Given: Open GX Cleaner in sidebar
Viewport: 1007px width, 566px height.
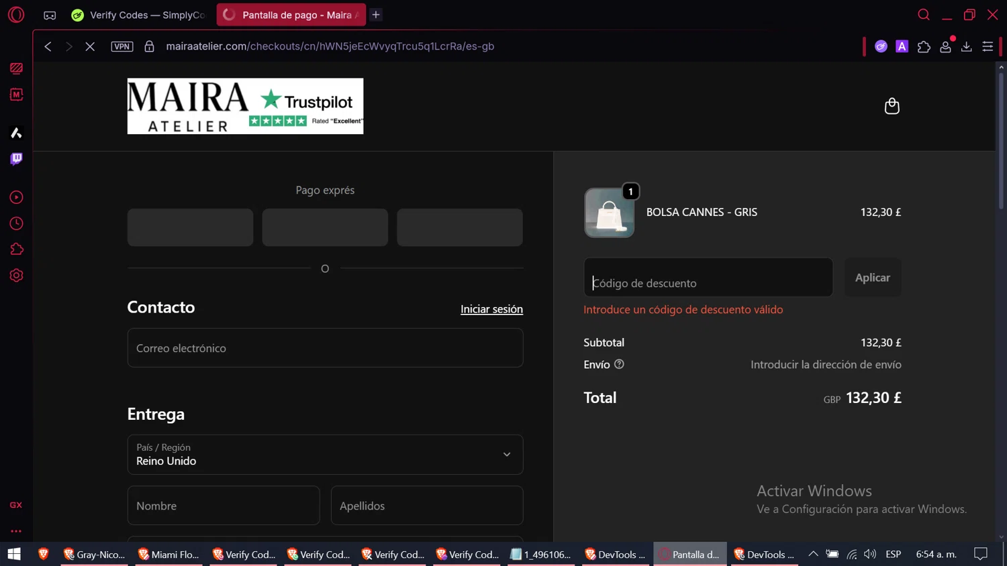Looking at the screenshot, I should [x=16, y=68].
